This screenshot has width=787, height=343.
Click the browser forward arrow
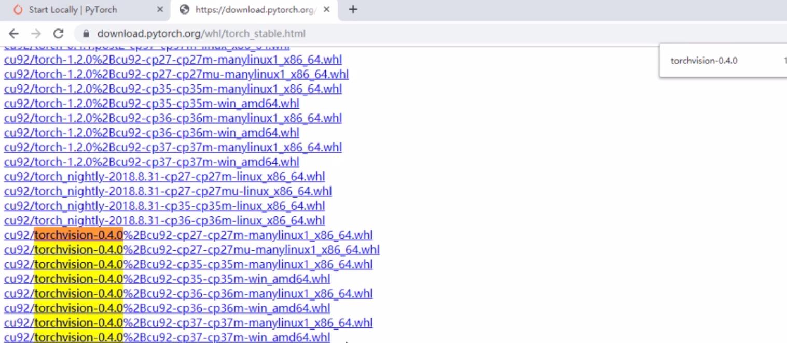click(x=36, y=34)
